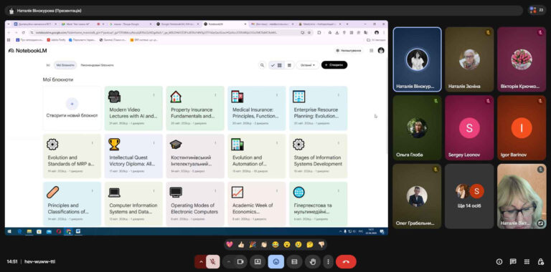
Task: Send the thumbs down reaction
Action: click(321, 245)
